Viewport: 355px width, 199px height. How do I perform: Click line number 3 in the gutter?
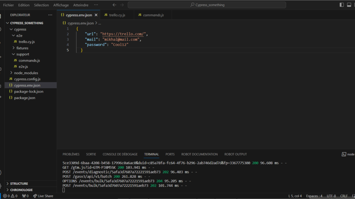tap(68, 39)
